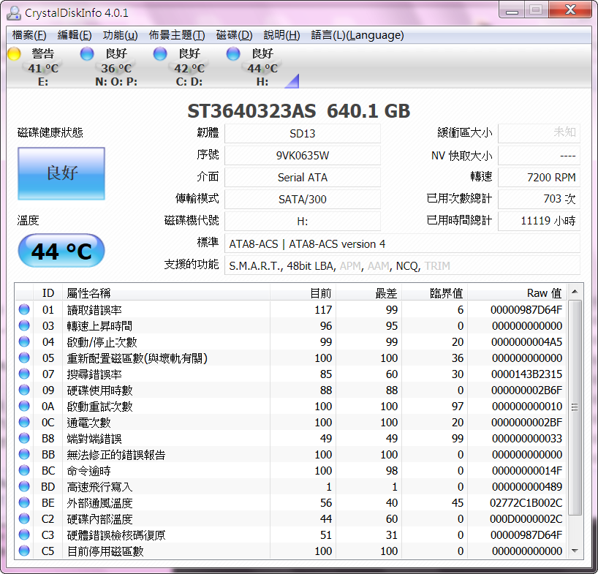
Task: Click the NV 快取大小 field showing ----
Action: [x=539, y=156]
